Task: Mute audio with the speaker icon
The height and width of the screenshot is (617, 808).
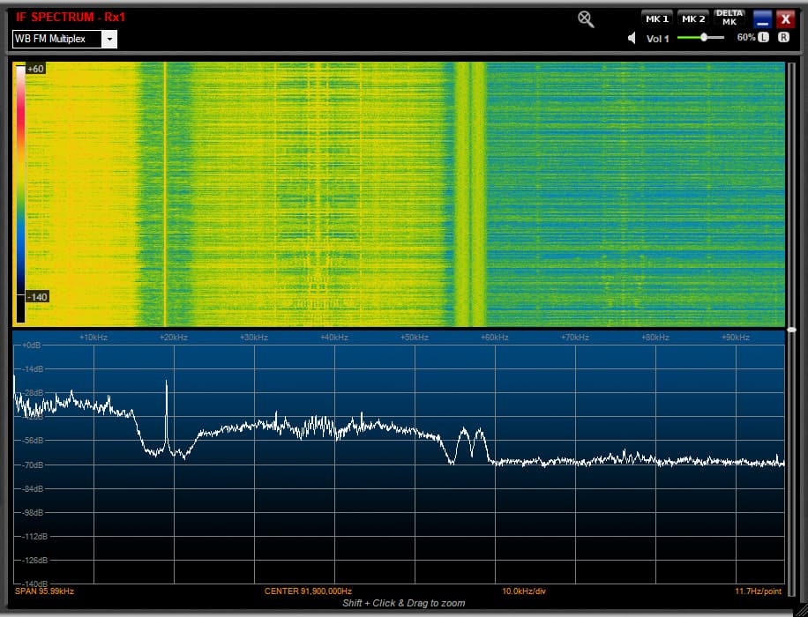Action: point(632,38)
